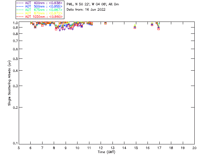Click the y-axis tick label 0.5

click(15, 59)
